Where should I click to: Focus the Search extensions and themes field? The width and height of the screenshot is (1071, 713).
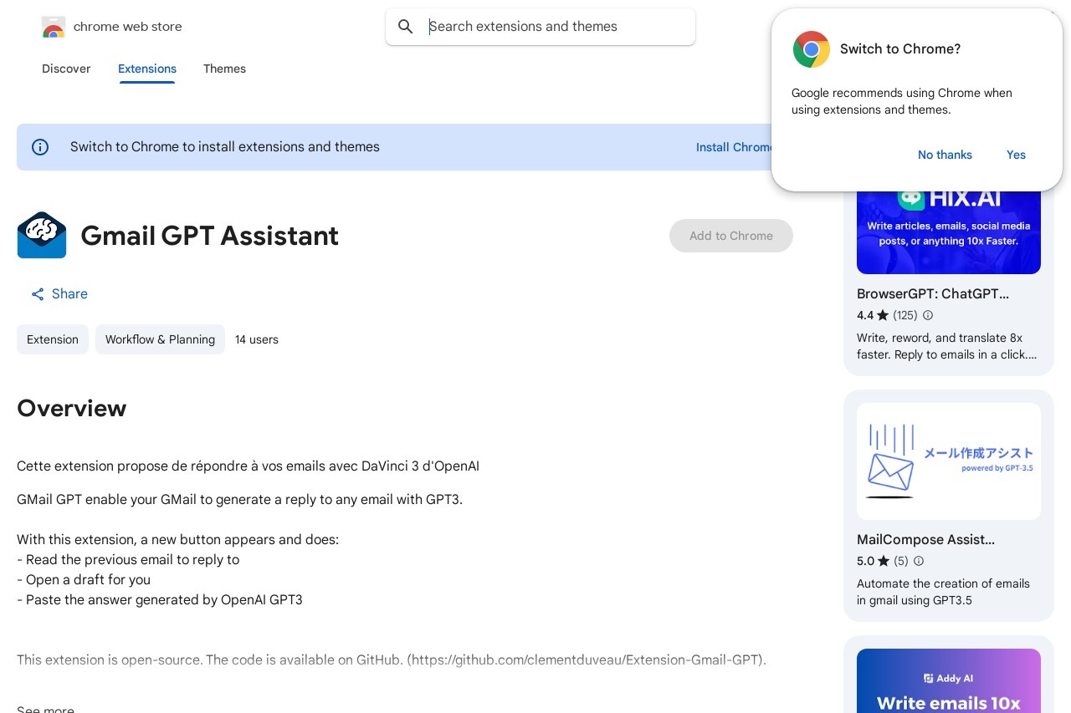(x=541, y=27)
